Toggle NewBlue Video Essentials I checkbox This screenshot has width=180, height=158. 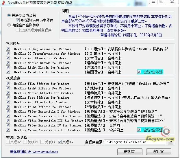tap(8, 111)
